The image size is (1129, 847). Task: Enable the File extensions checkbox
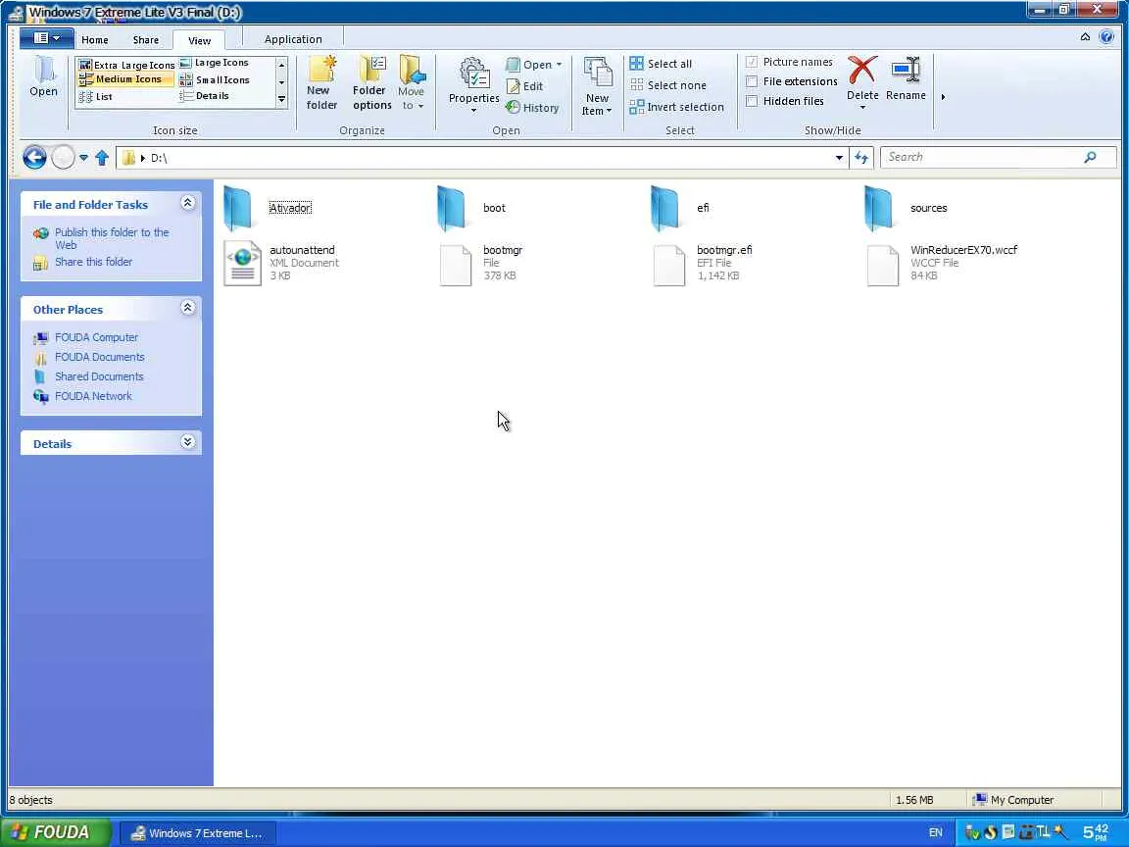point(752,81)
